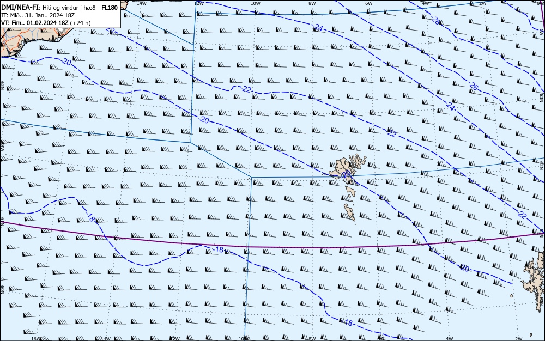Click the '28' isotherm contour label

click(436, 21)
